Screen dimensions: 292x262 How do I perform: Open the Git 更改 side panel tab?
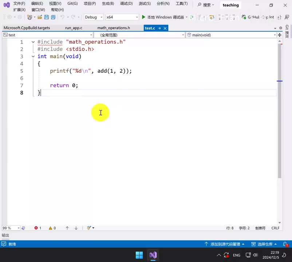287,31
